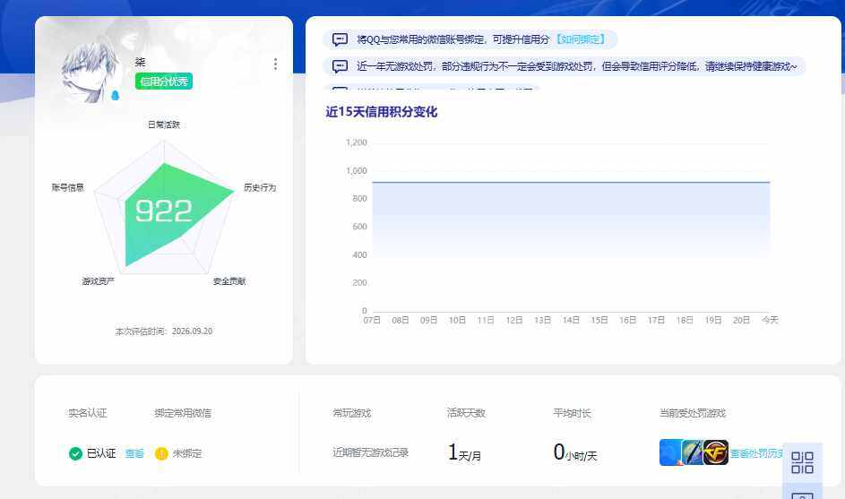Open the 查看 link next to 已认证
845x499 pixels.
click(x=134, y=453)
